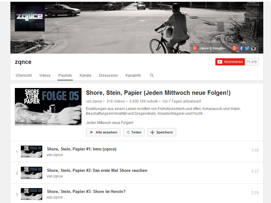Play video #3: Shore ist Heroin?
This screenshot has height=203, width=271.
(x=86, y=191)
